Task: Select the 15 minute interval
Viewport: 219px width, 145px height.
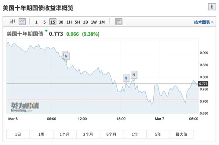Action: point(53,22)
